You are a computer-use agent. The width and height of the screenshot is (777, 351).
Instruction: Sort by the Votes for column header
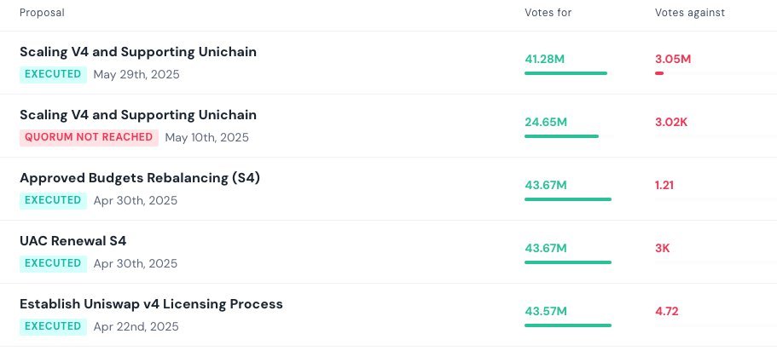[x=548, y=13]
